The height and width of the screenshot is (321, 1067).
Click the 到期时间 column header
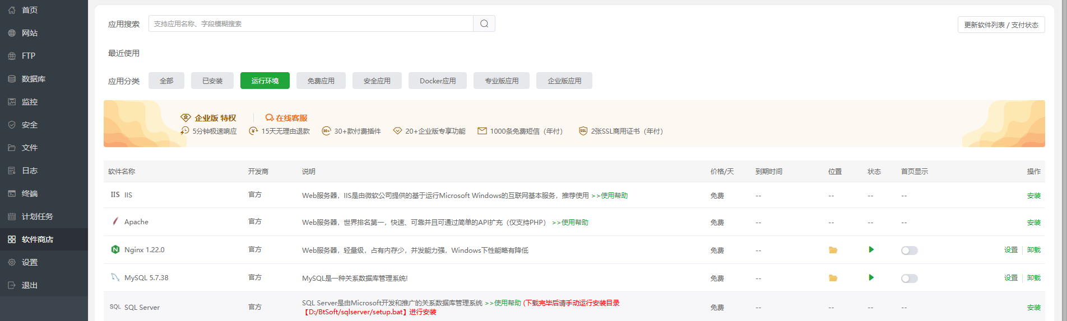[769, 172]
